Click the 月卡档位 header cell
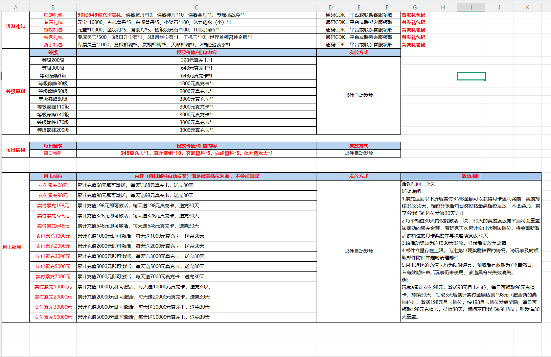The height and width of the screenshot is (357, 551). [53, 176]
